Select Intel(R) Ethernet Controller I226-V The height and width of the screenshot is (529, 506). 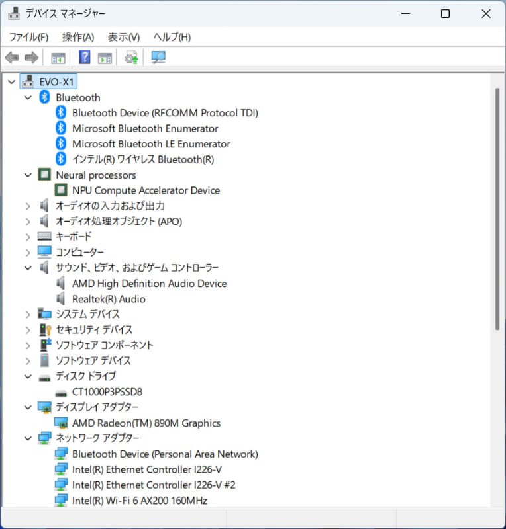pos(147,469)
